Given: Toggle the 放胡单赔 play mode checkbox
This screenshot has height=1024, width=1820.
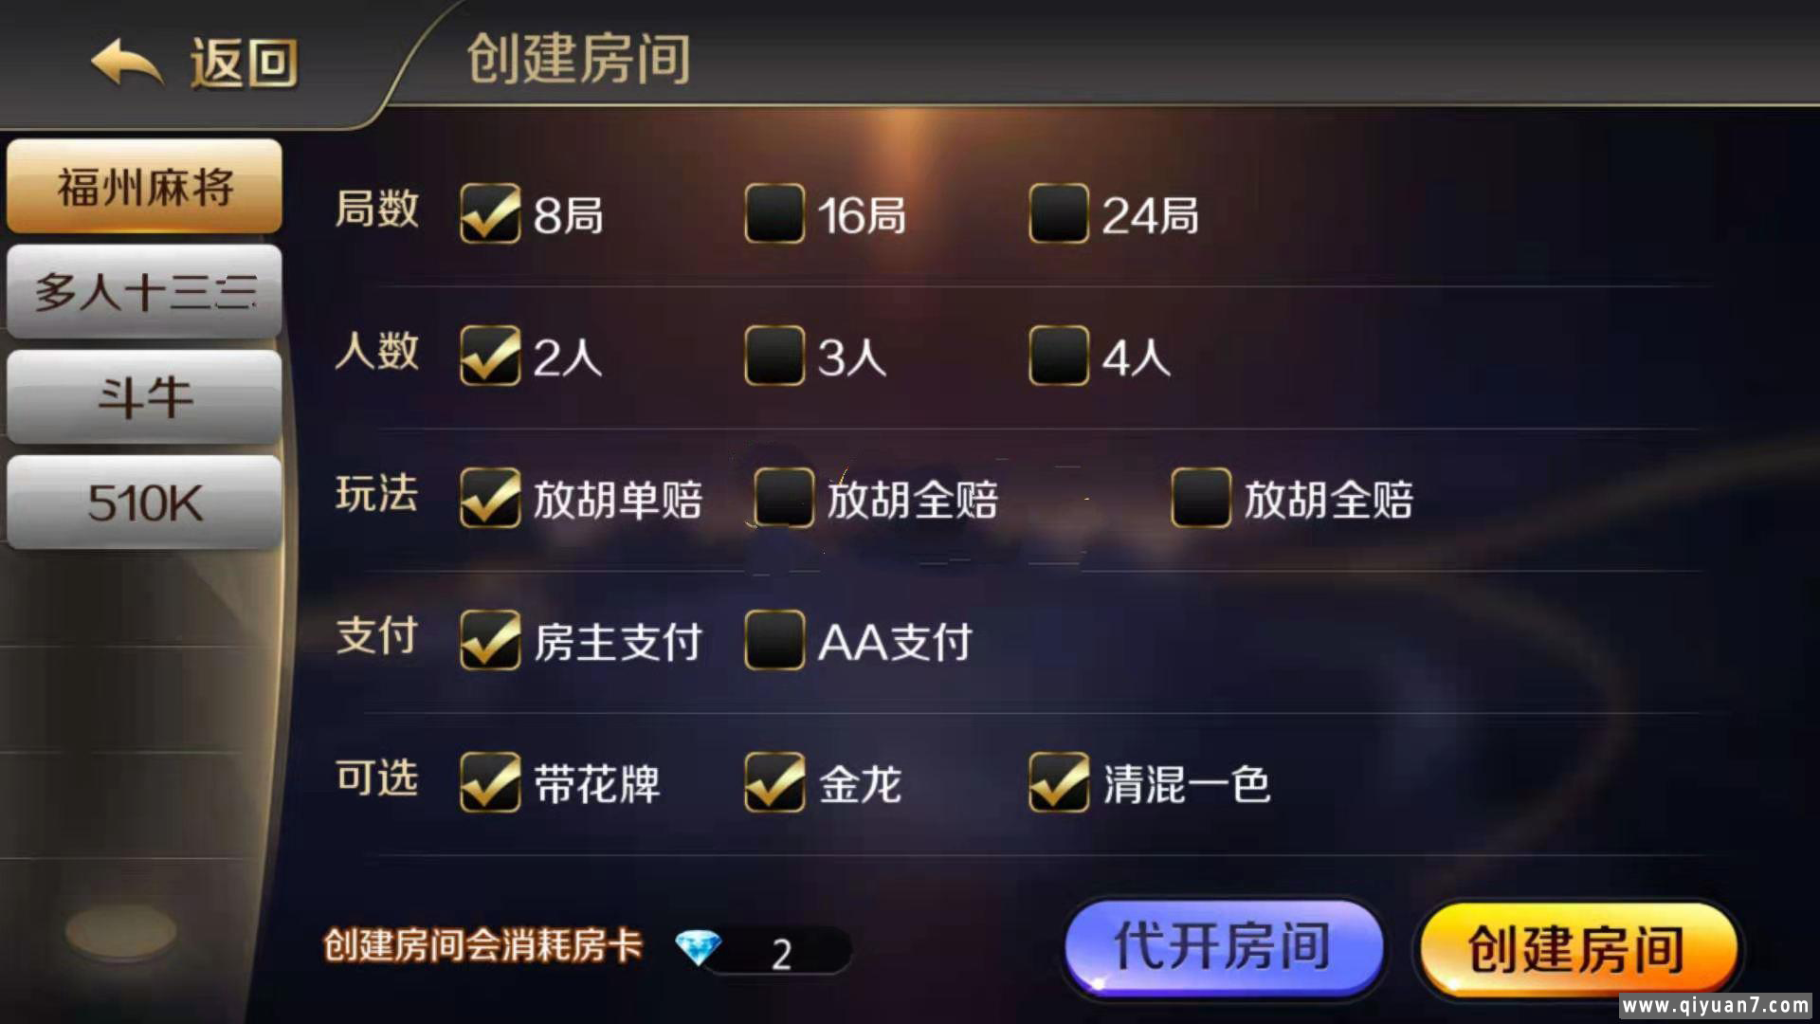Looking at the screenshot, I should (x=490, y=498).
